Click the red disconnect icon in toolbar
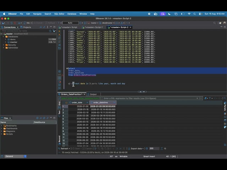The image size is (227, 170). 15,23
